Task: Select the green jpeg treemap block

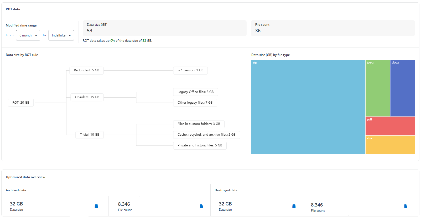Action: (378, 88)
